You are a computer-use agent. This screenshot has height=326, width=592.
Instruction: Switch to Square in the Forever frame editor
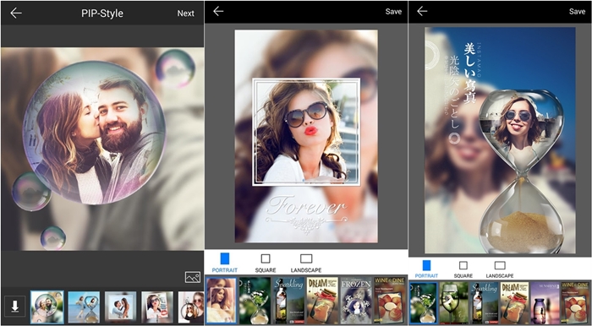[x=266, y=263]
